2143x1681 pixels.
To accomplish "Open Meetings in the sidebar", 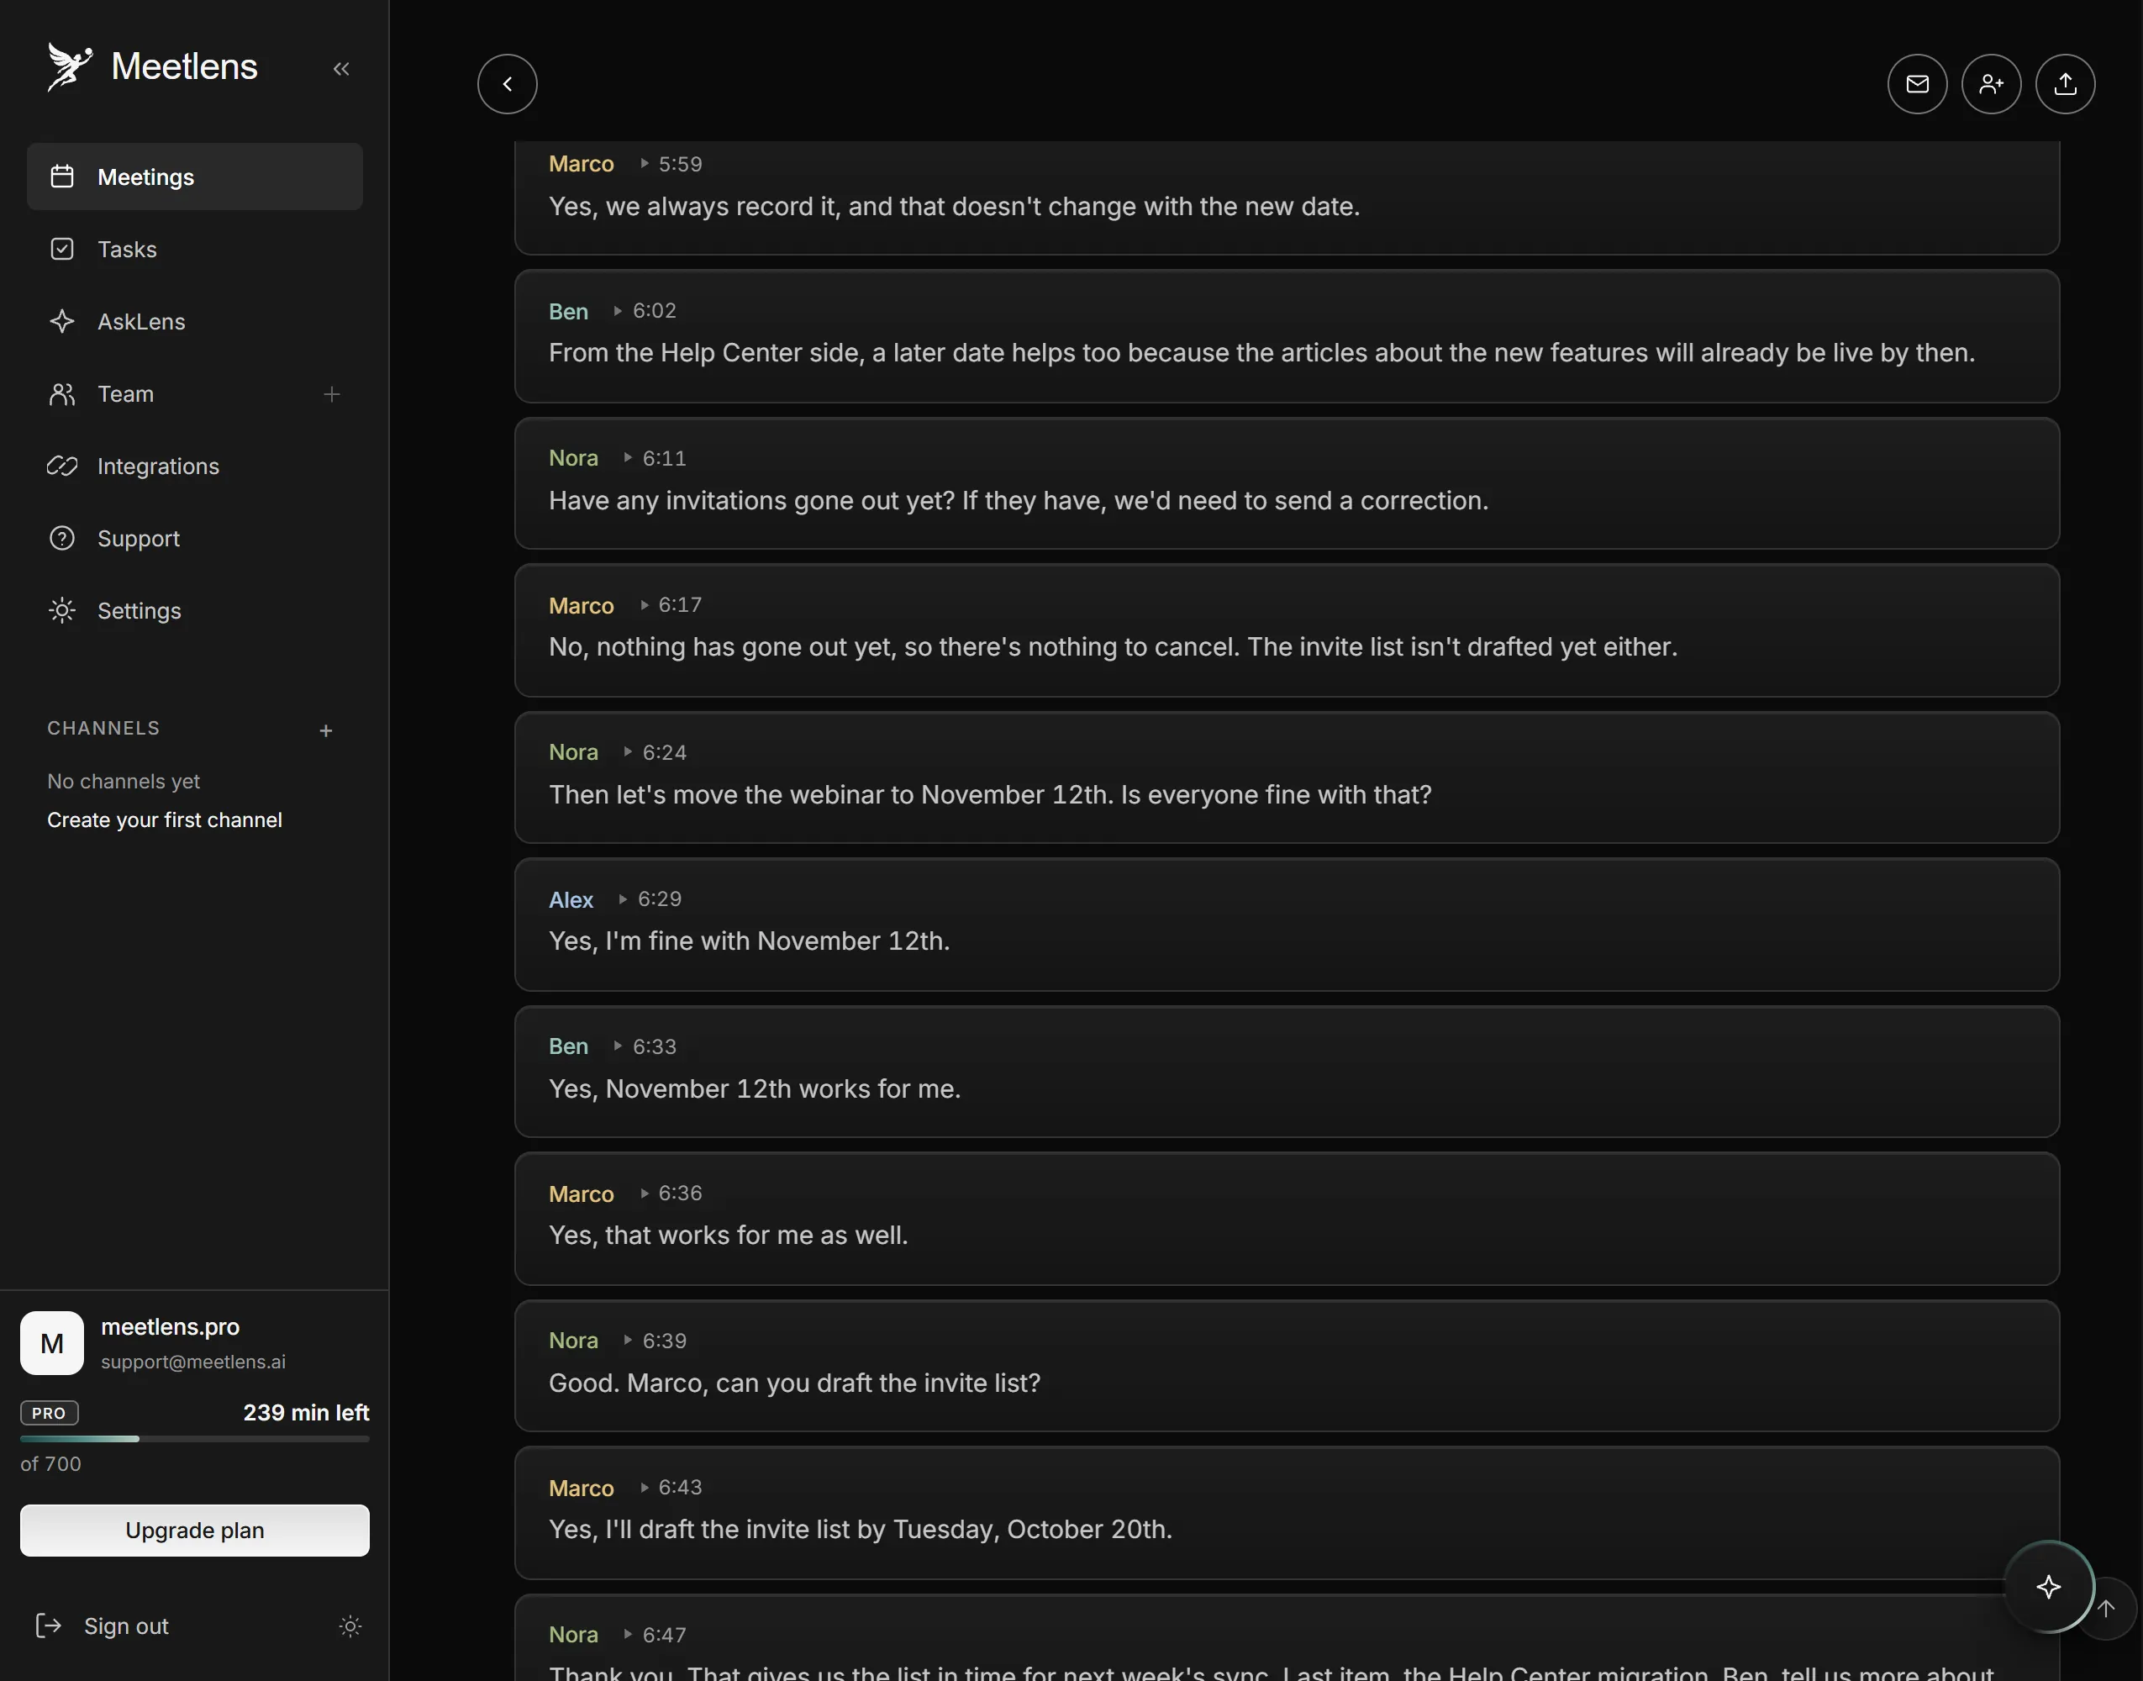I will [x=195, y=177].
